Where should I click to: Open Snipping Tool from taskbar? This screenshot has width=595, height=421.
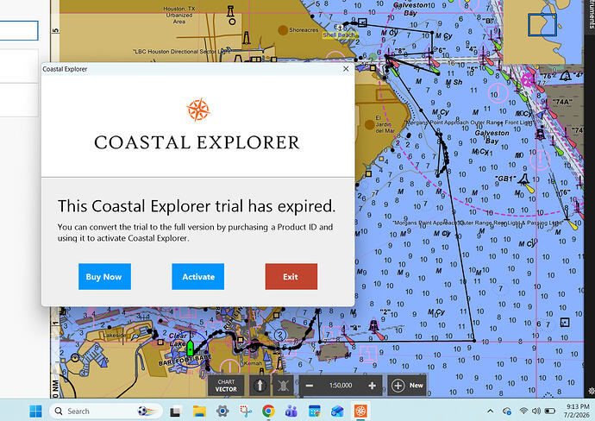pyautogui.click(x=246, y=412)
